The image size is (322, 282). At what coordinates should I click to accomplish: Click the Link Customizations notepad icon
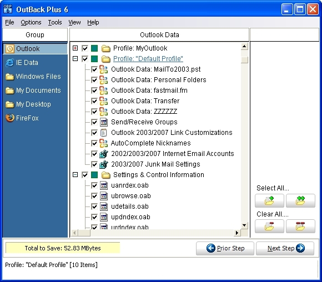[x=104, y=133]
